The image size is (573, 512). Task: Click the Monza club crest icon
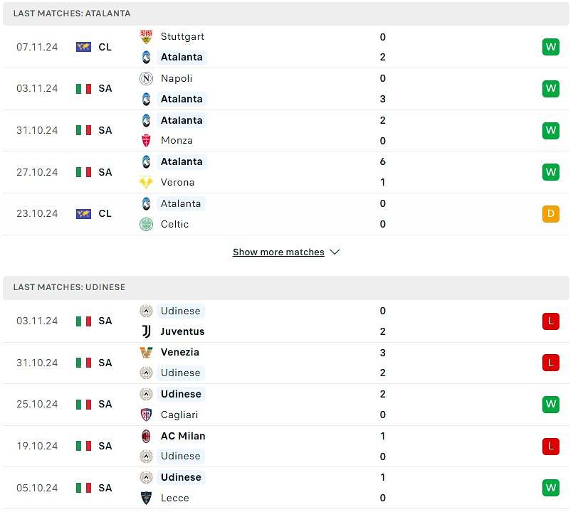pos(146,141)
